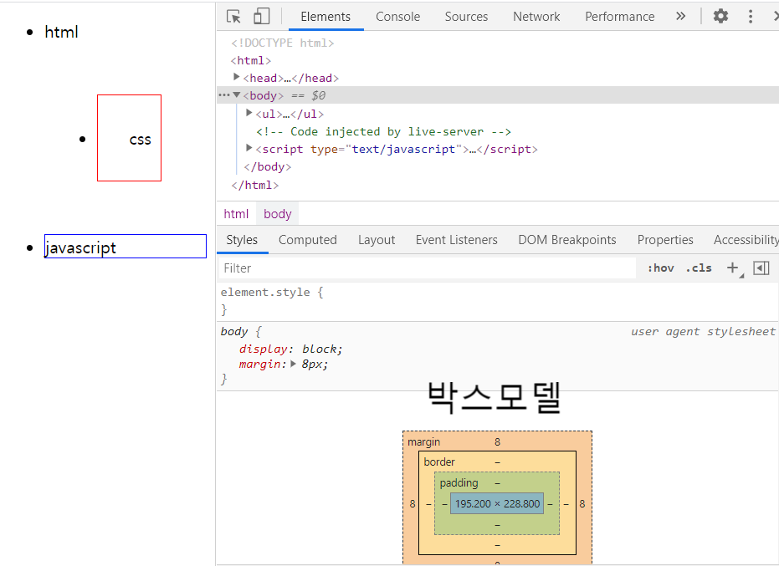
Task: Expand the margin shorthand property
Action: 293,364
